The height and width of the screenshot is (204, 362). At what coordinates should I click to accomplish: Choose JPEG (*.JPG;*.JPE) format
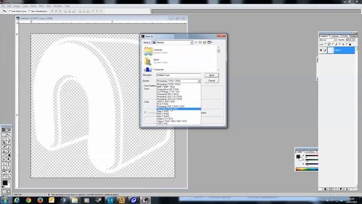click(x=179, y=101)
